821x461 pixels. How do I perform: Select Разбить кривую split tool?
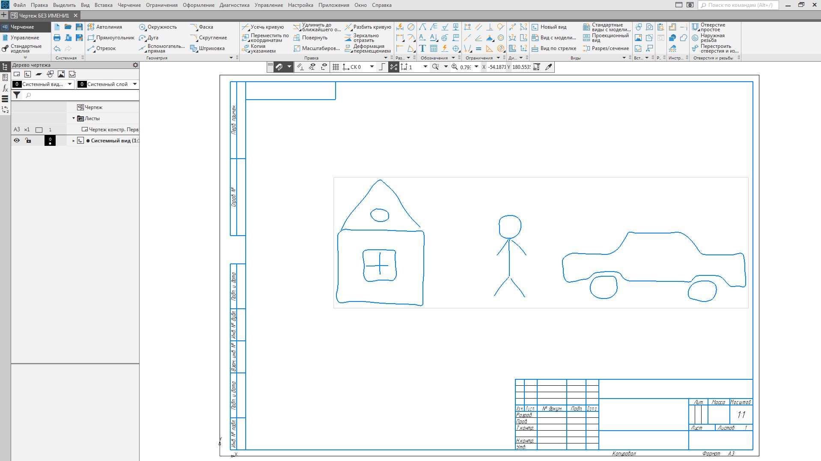coord(368,27)
